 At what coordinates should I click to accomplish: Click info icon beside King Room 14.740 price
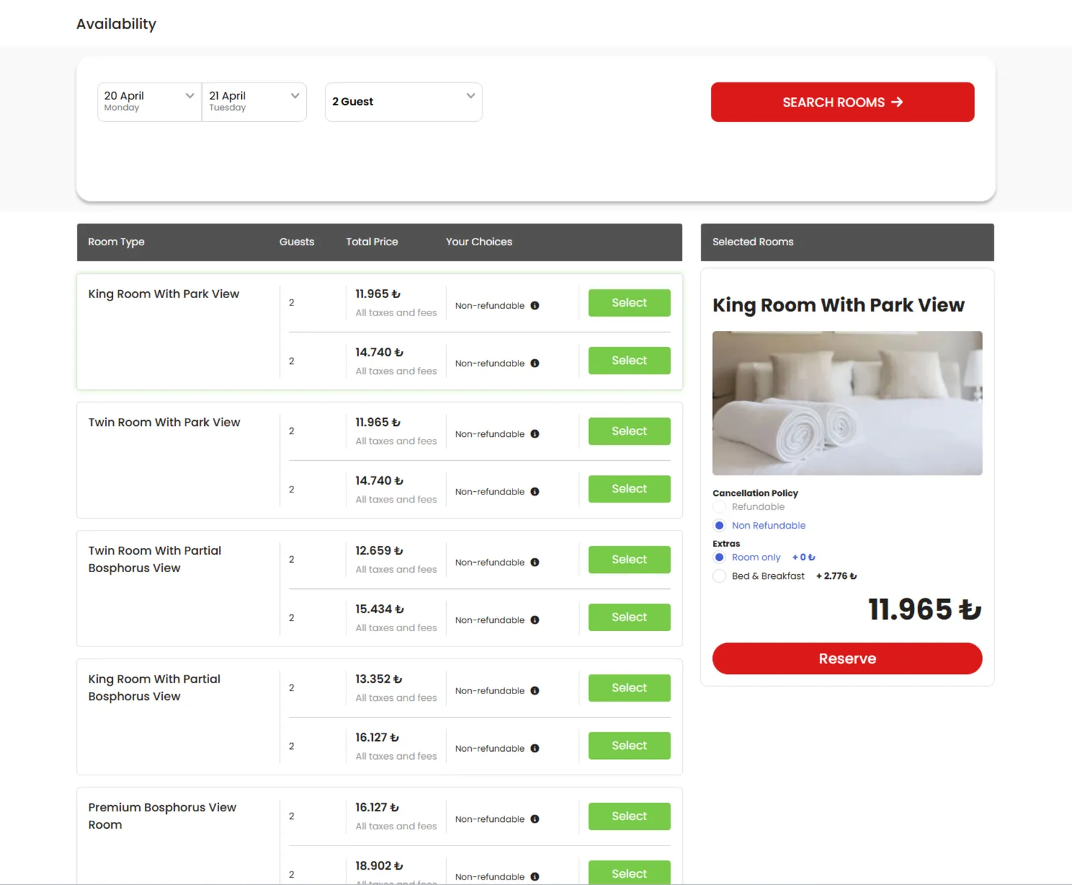coord(535,363)
